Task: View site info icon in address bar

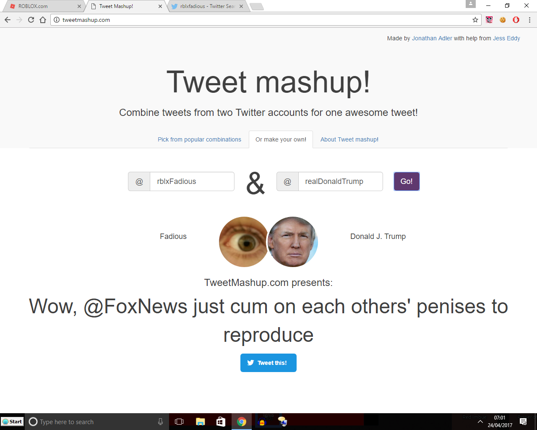Action: pyautogui.click(x=57, y=20)
